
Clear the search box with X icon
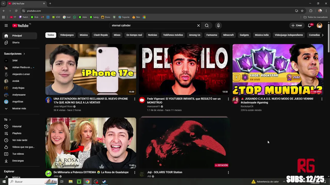(199, 25)
